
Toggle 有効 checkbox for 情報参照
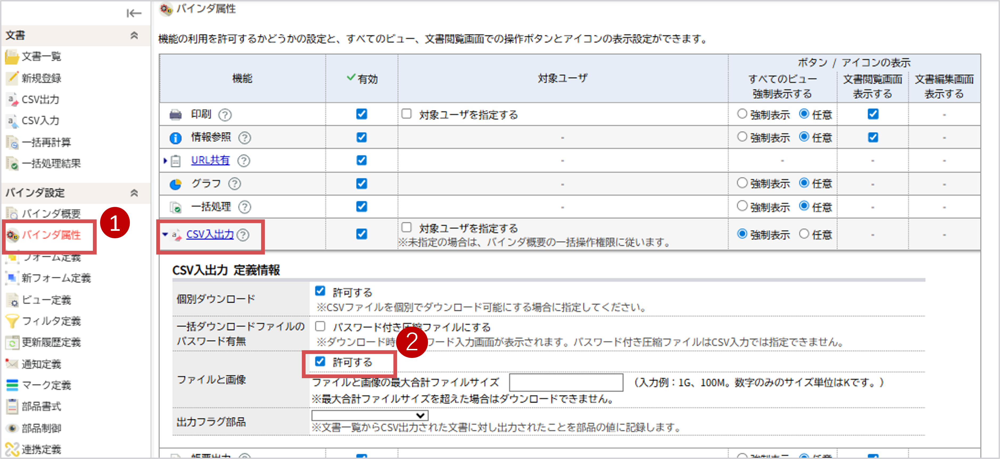click(x=361, y=137)
